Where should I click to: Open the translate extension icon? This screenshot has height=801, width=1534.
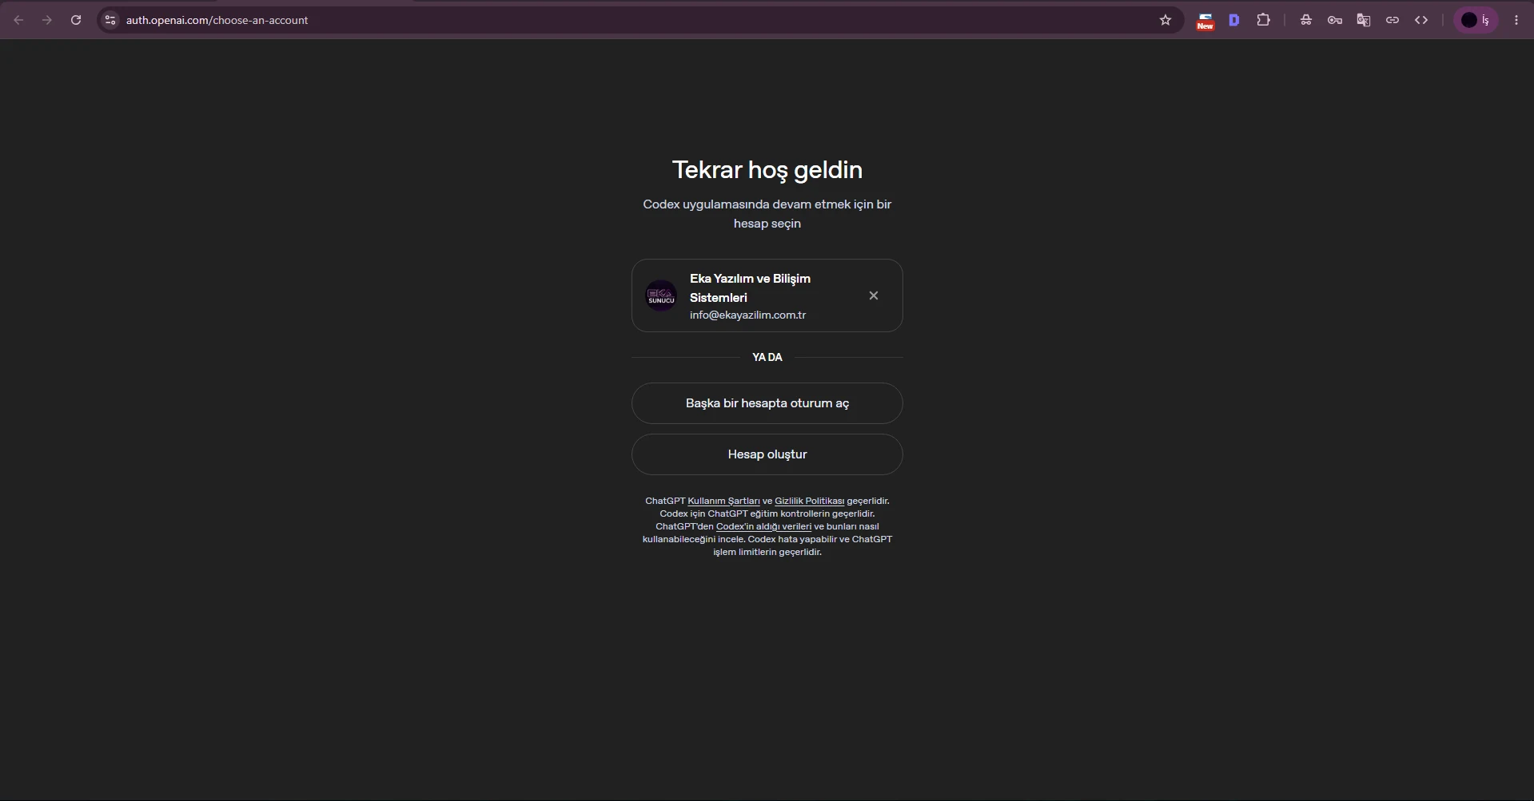1364,20
